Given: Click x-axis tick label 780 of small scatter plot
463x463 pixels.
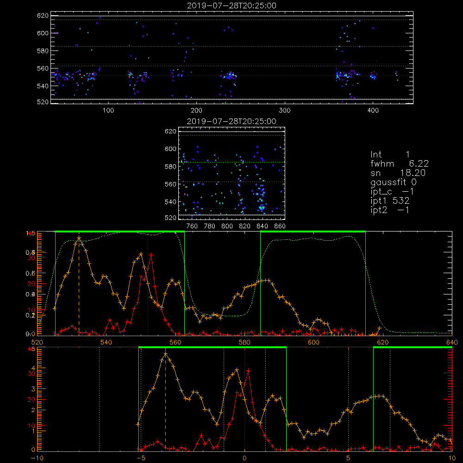Looking at the screenshot, I should (210, 226).
